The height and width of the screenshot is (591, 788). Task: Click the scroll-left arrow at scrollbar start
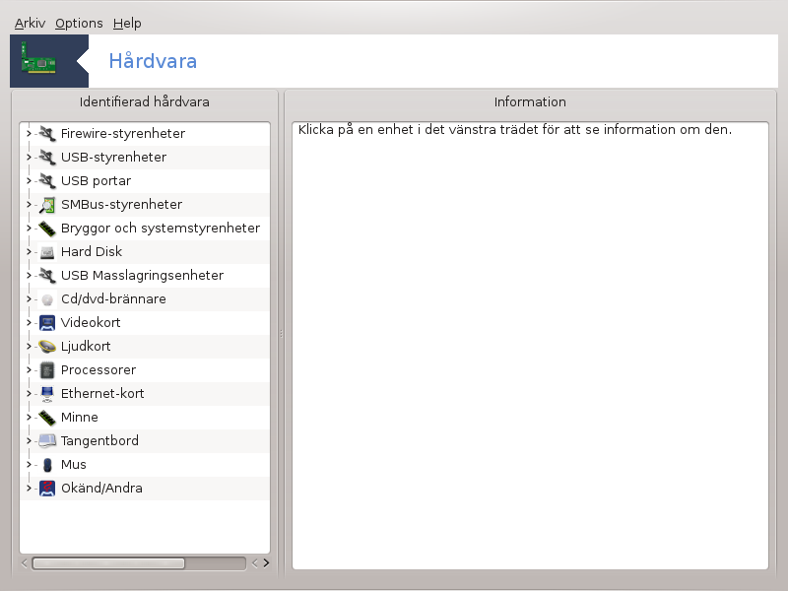25,563
